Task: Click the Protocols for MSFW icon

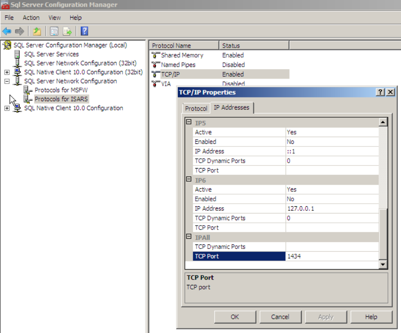Action: 28,90
